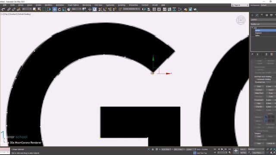
Task: Open the Material Editor icon
Action: coord(180,9)
